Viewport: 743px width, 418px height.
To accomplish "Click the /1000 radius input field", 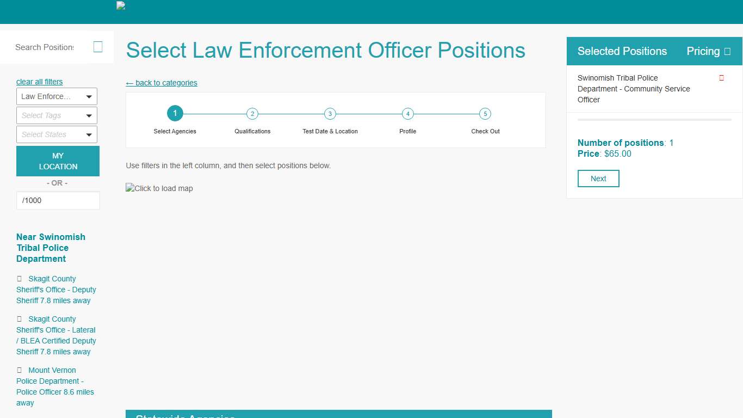I will coord(58,200).
